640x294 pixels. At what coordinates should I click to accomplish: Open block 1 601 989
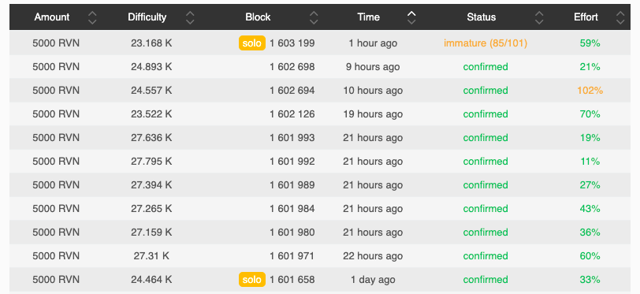click(292, 185)
